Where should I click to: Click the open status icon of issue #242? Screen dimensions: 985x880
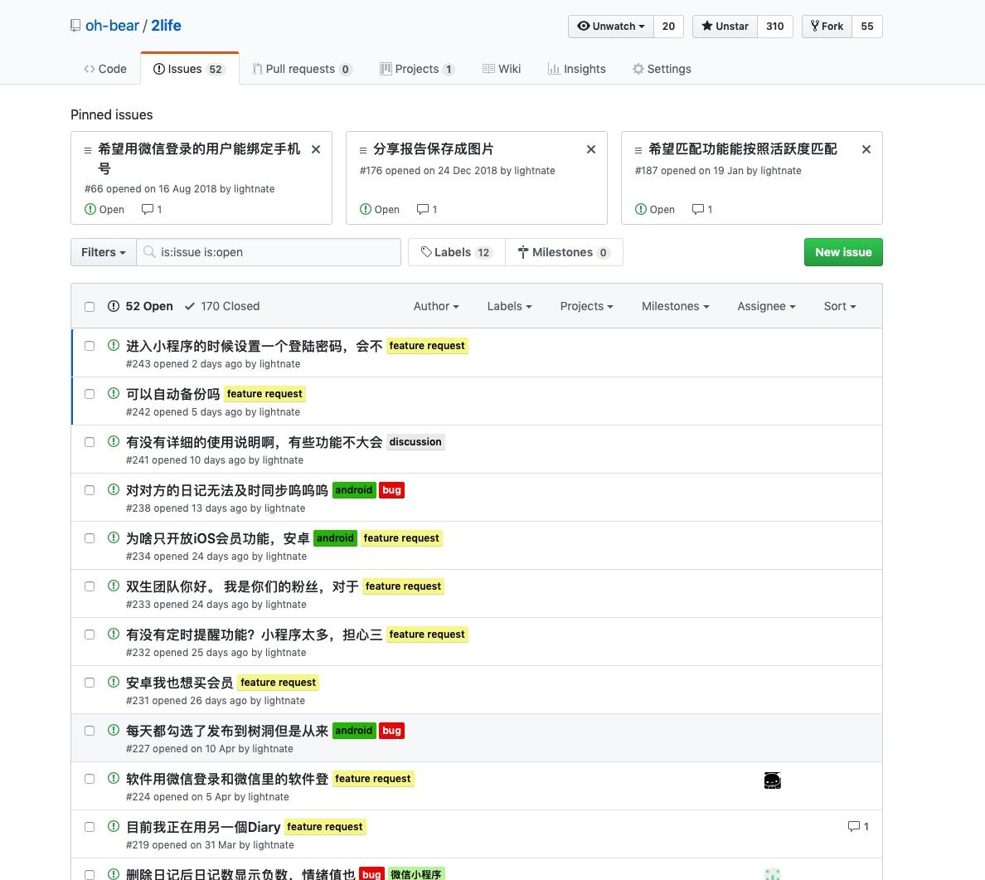pyautogui.click(x=114, y=393)
